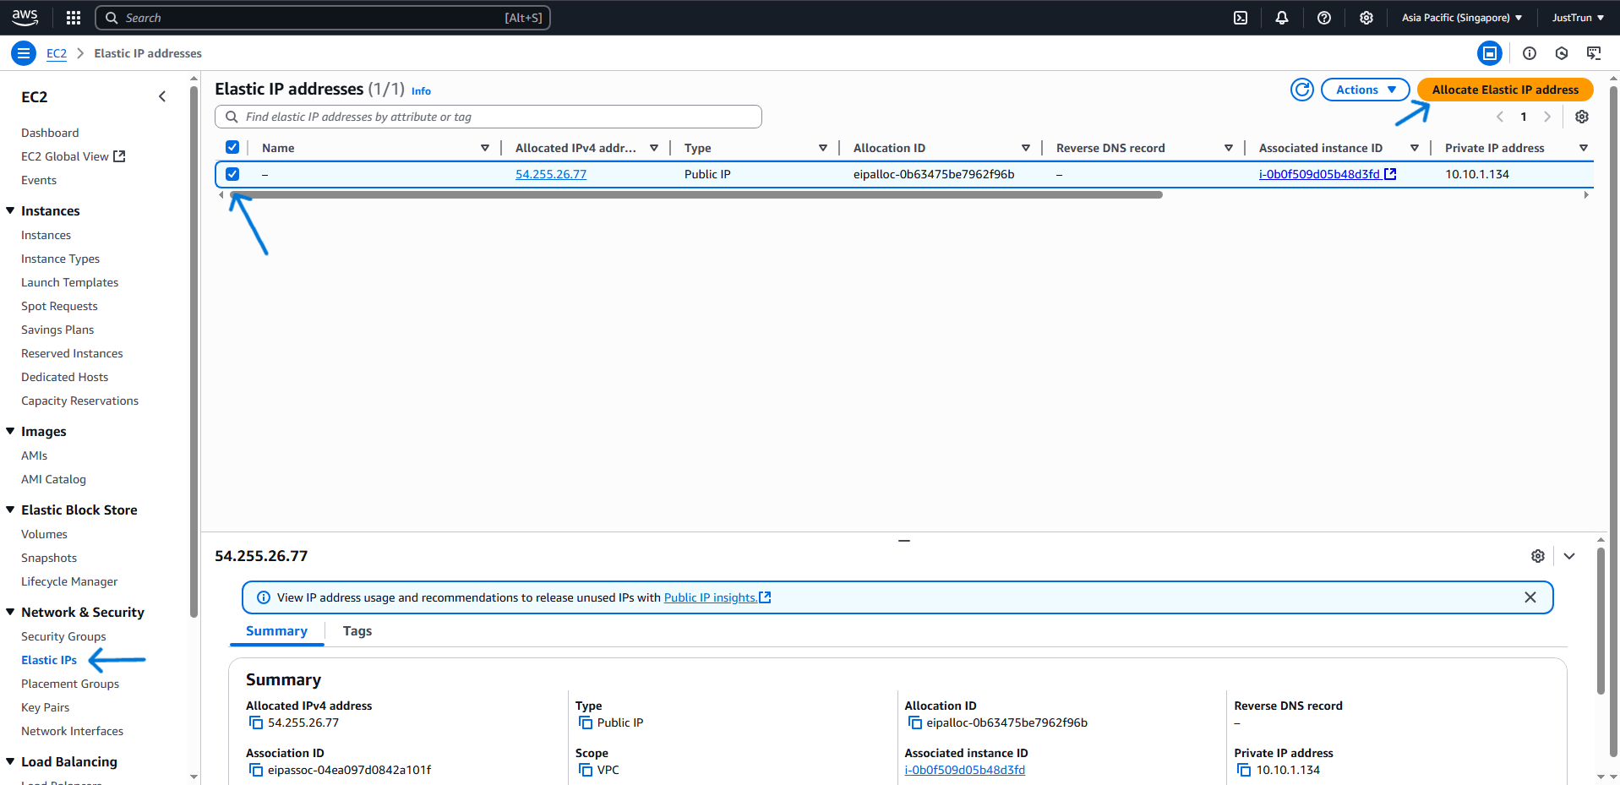Click the search magnifier in filter box
Image resolution: width=1620 pixels, height=785 pixels.
click(232, 117)
